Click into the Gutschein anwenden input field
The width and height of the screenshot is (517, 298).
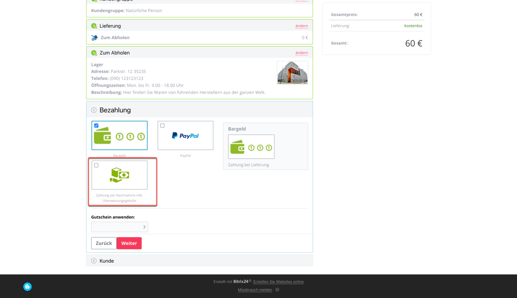click(116, 227)
